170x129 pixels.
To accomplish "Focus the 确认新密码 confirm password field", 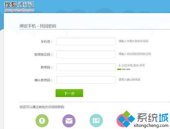I will (x=86, y=80).
